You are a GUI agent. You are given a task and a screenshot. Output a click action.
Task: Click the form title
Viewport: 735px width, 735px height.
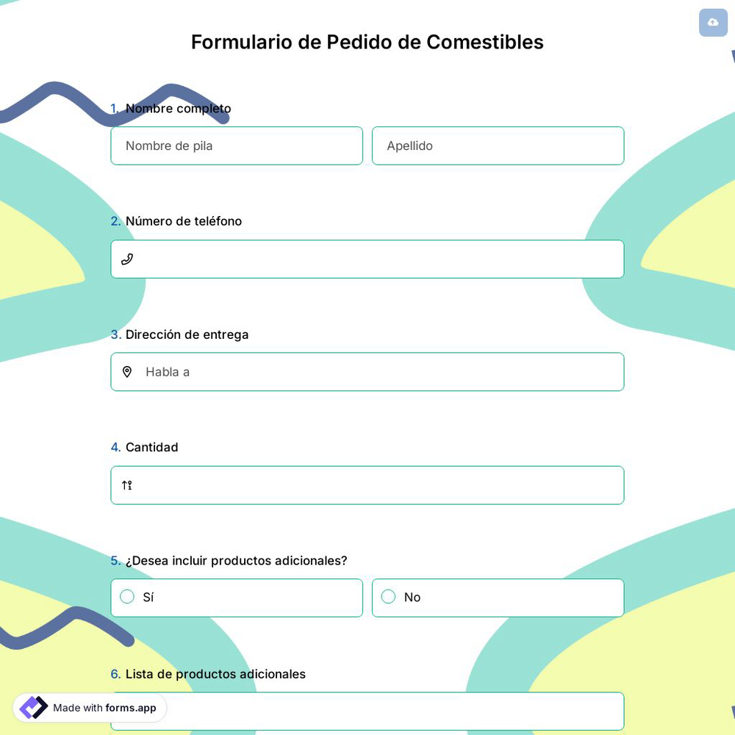(x=367, y=42)
